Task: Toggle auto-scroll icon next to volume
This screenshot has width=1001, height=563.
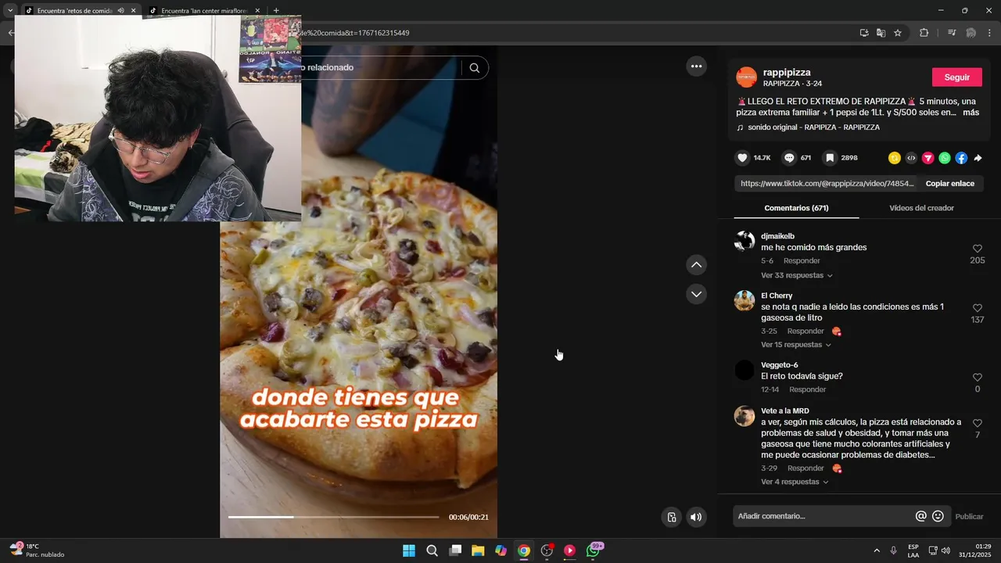Action: coord(671,517)
